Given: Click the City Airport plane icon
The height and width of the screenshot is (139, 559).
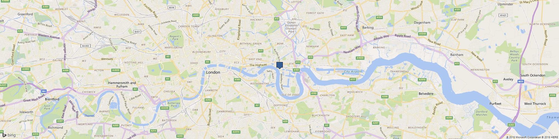Looking at the screenshot, I should pyautogui.click(x=343, y=74).
